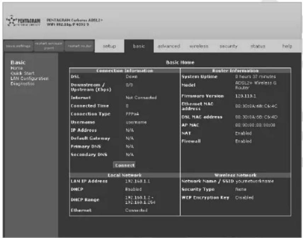Open the setup tab

click(x=109, y=46)
